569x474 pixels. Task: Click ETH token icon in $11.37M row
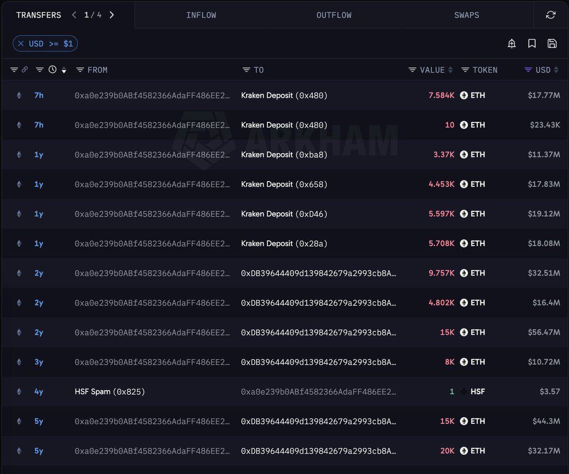tap(464, 155)
